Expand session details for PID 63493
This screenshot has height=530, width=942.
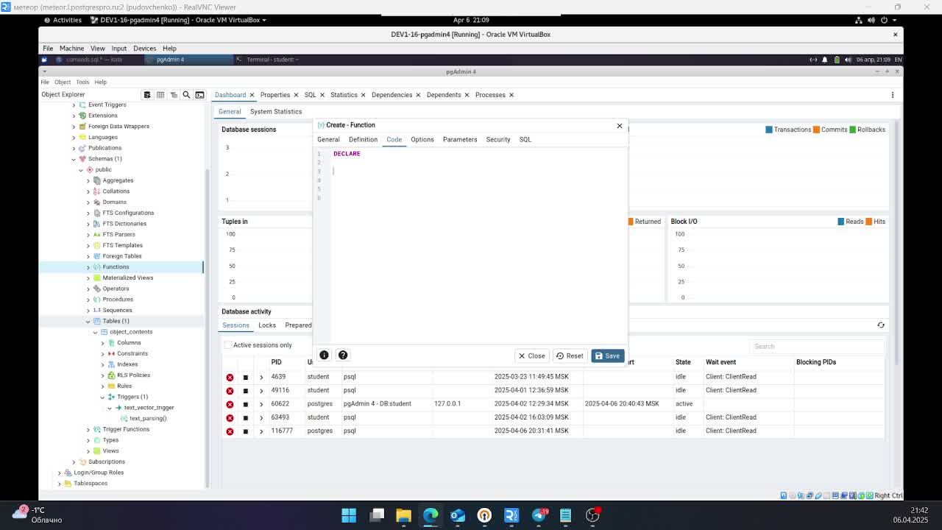coord(261,417)
